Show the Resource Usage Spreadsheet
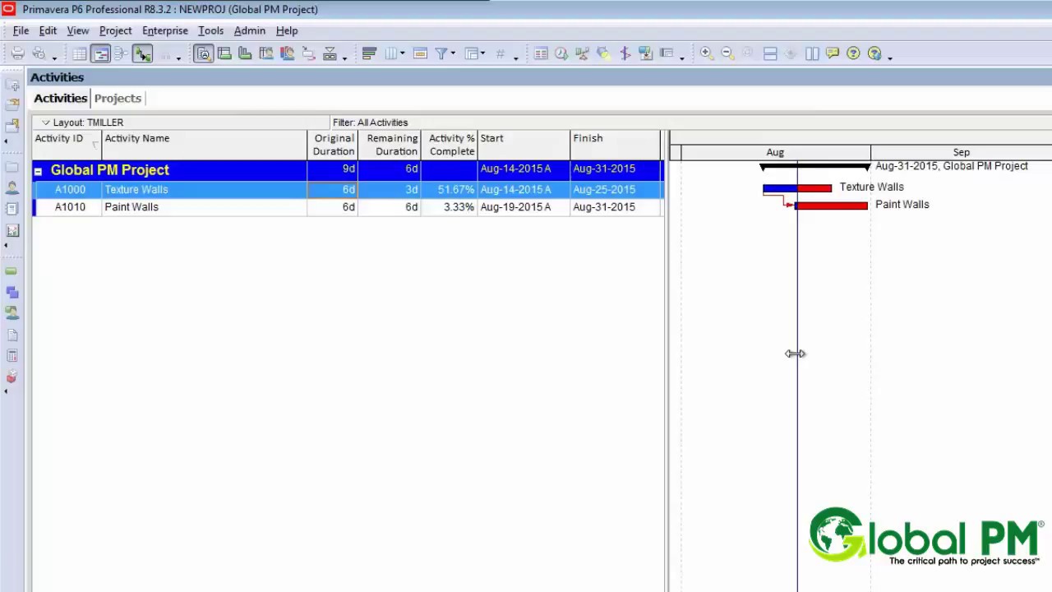 pos(266,53)
